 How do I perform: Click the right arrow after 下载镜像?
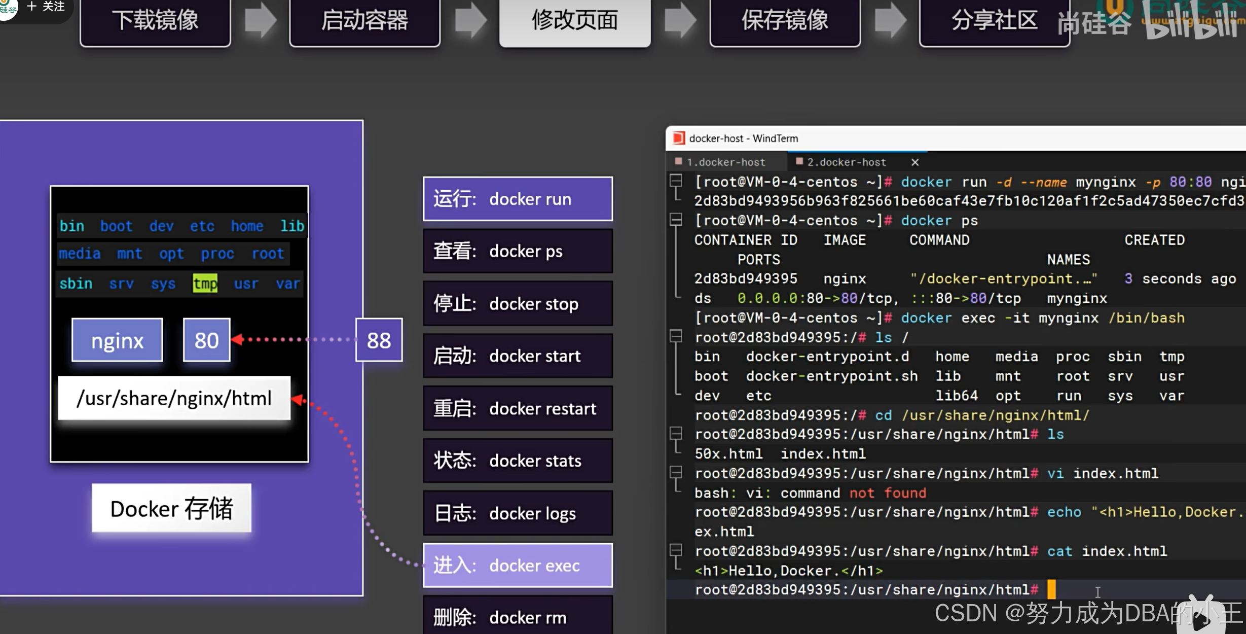pyautogui.click(x=260, y=20)
